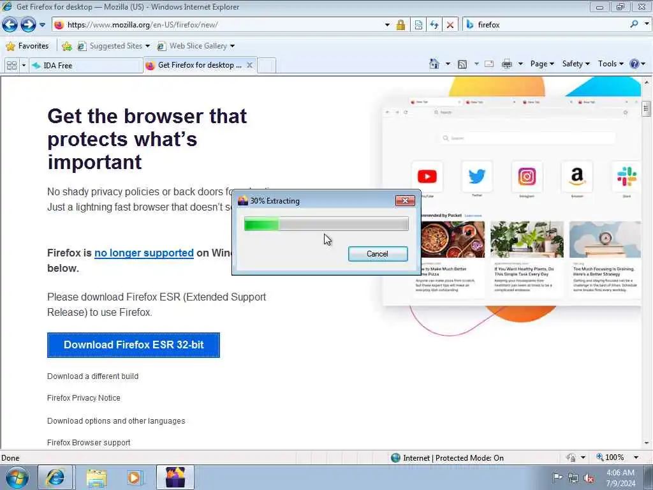Click the Twitter tile in the preview
The image size is (653, 490).
pos(477,177)
